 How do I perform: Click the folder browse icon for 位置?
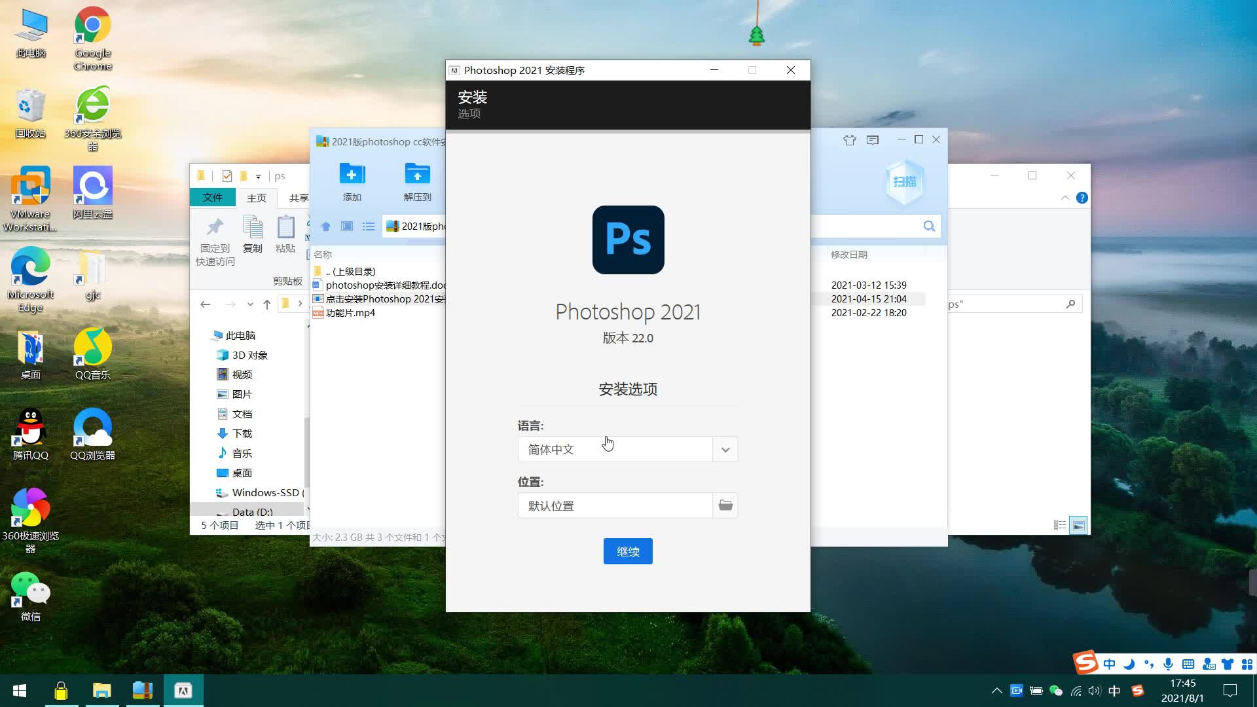(x=725, y=505)
